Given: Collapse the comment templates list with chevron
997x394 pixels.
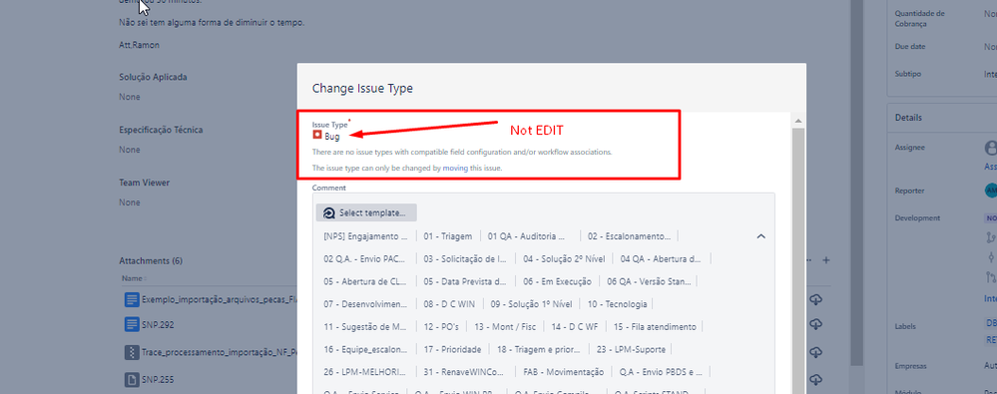Looking at the screenshot, I should point(761,236).
